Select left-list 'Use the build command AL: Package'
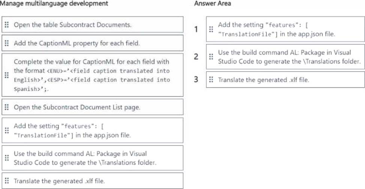365x189 pixels. [x=92, y=158]
